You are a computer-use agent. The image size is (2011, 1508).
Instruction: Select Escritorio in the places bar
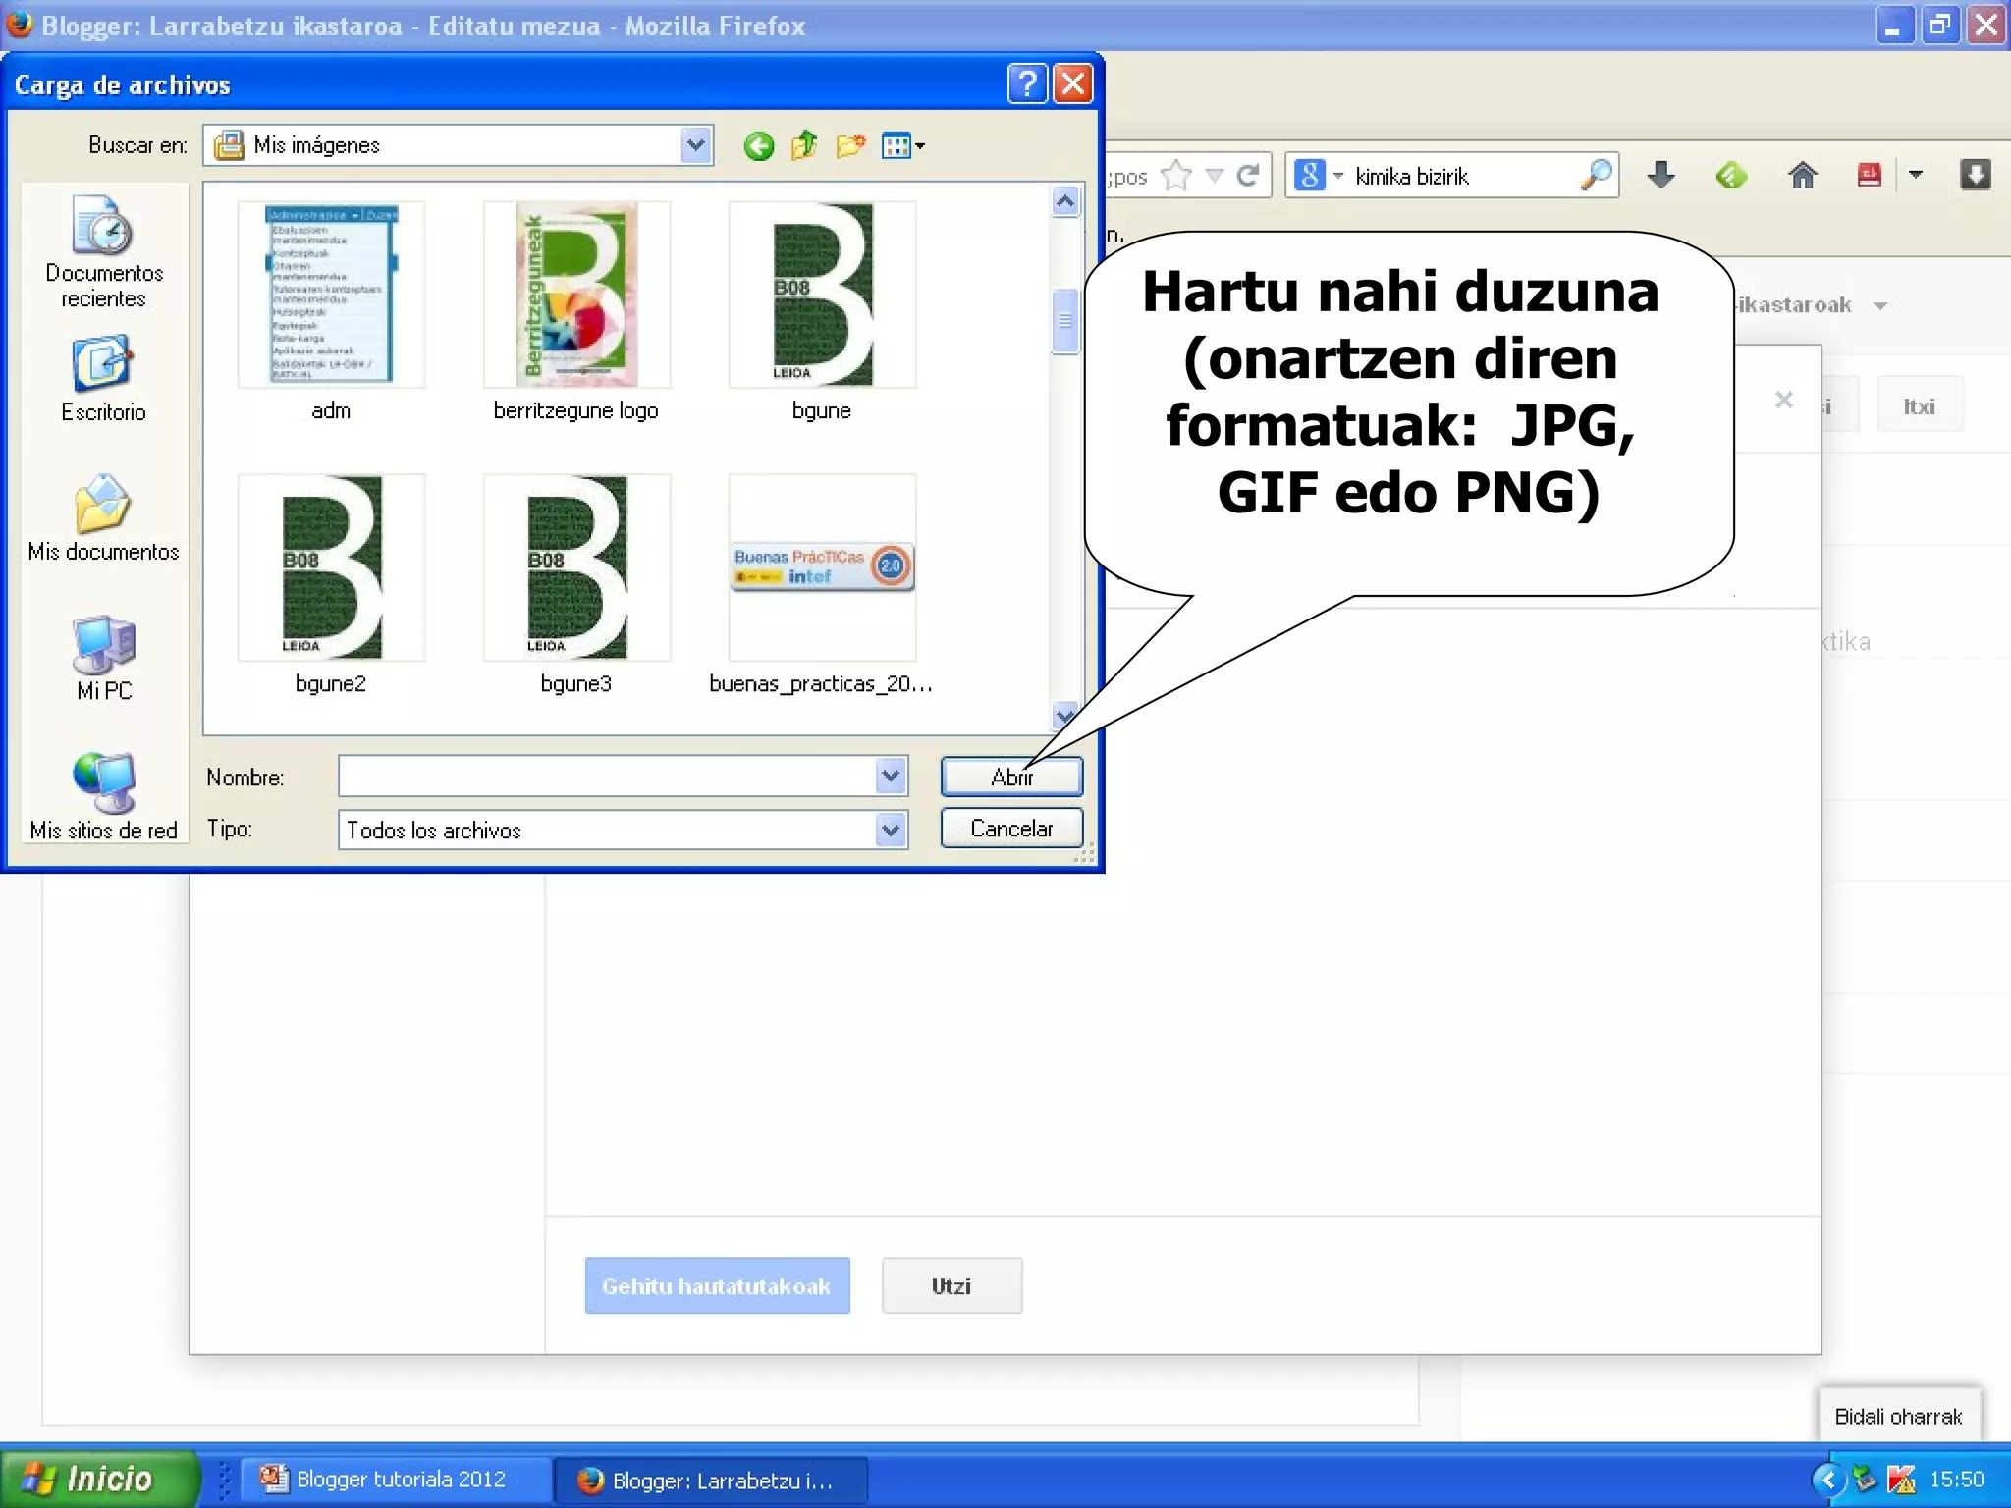coord(103,380)
